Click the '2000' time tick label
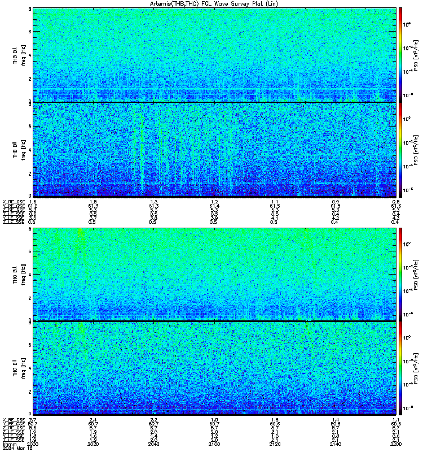Viewport: 423px width, 452px height. (32, 444)
